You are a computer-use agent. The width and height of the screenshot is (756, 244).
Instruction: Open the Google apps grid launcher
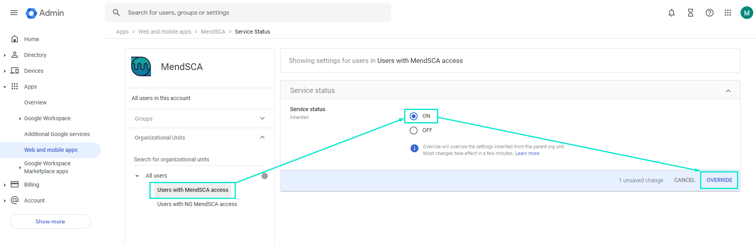(727, 13)
